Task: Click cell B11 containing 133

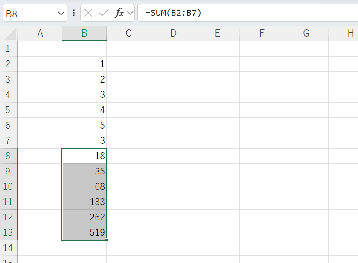Action: 84,202
